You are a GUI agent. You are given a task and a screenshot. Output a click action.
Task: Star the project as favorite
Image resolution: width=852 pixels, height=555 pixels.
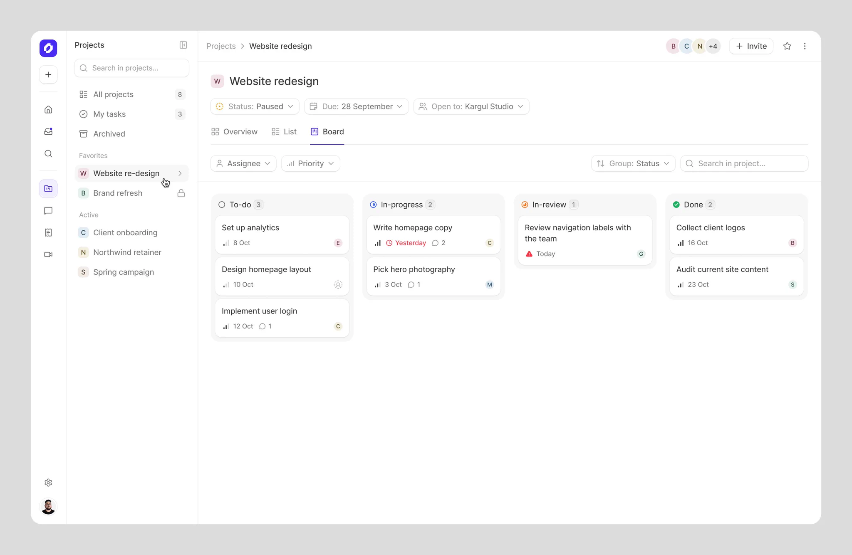(x=787, y=46)
